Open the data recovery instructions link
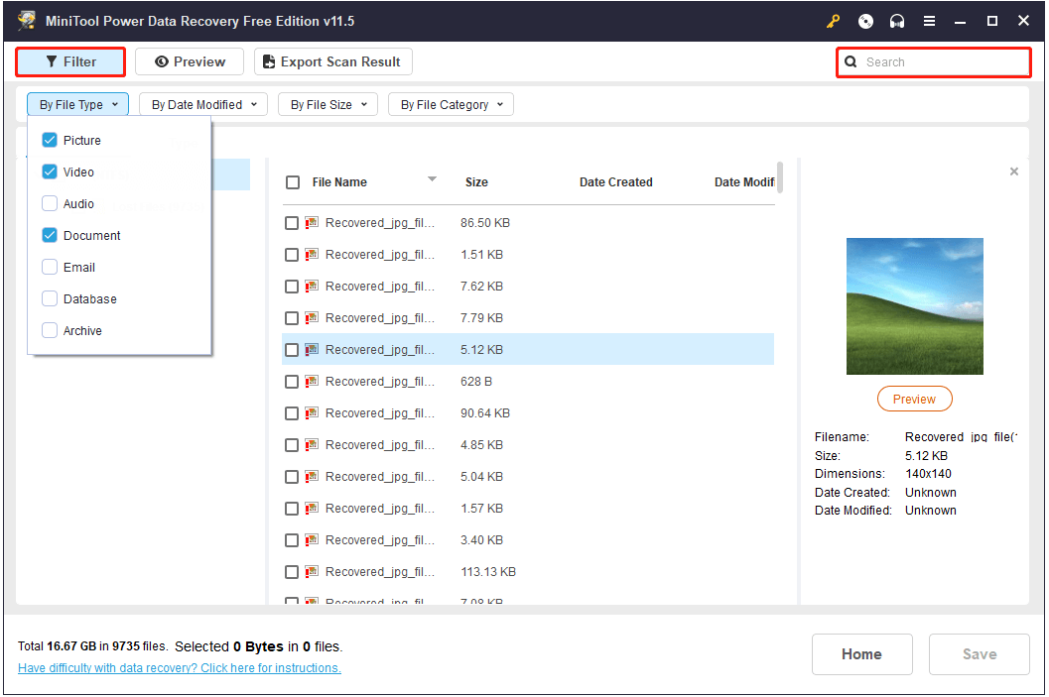1049x697 pixels. coord(180,667)
